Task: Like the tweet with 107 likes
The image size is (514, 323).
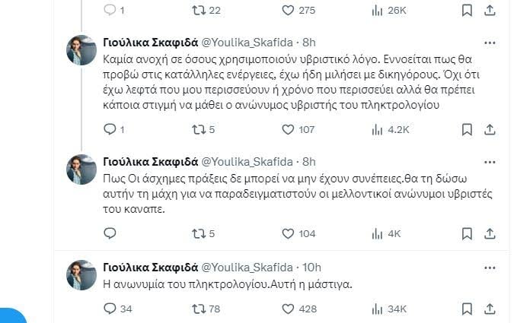Action: tap(289, 130)
